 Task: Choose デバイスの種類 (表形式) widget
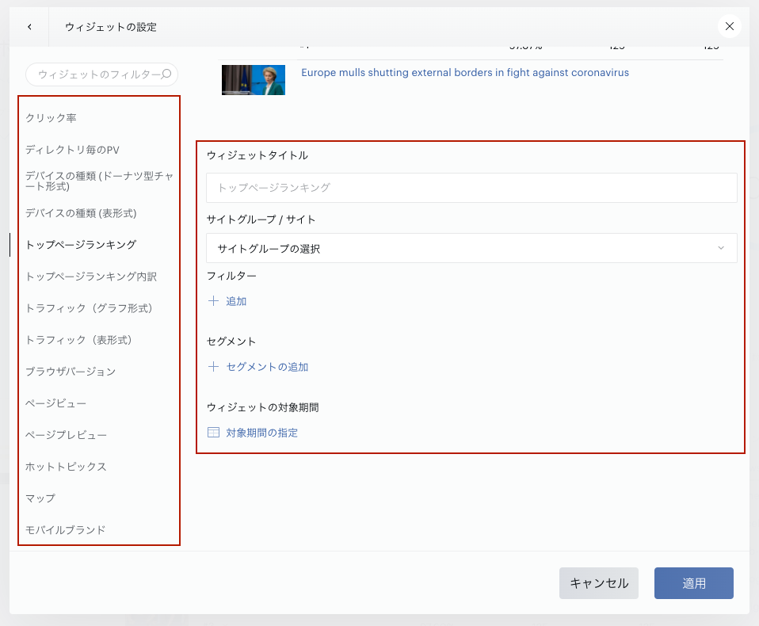click(x=81, y=213)
